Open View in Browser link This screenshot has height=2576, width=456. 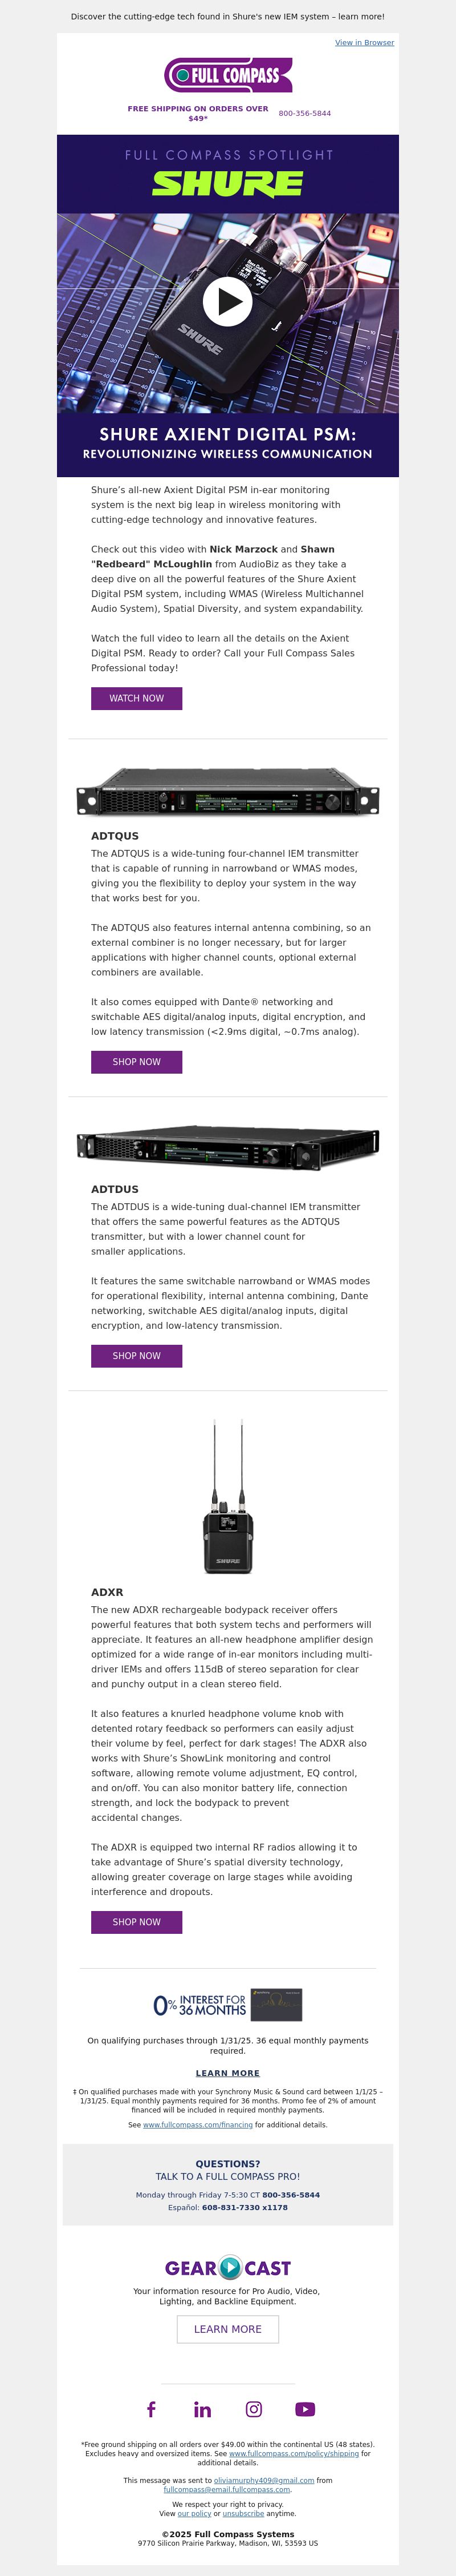coord(364,43)
